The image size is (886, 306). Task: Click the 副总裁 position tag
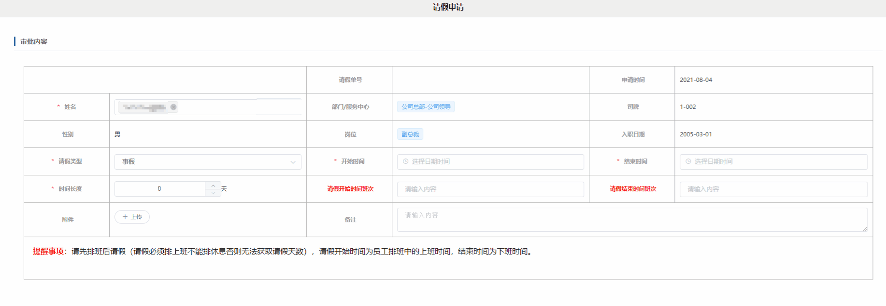click(410, 134)
